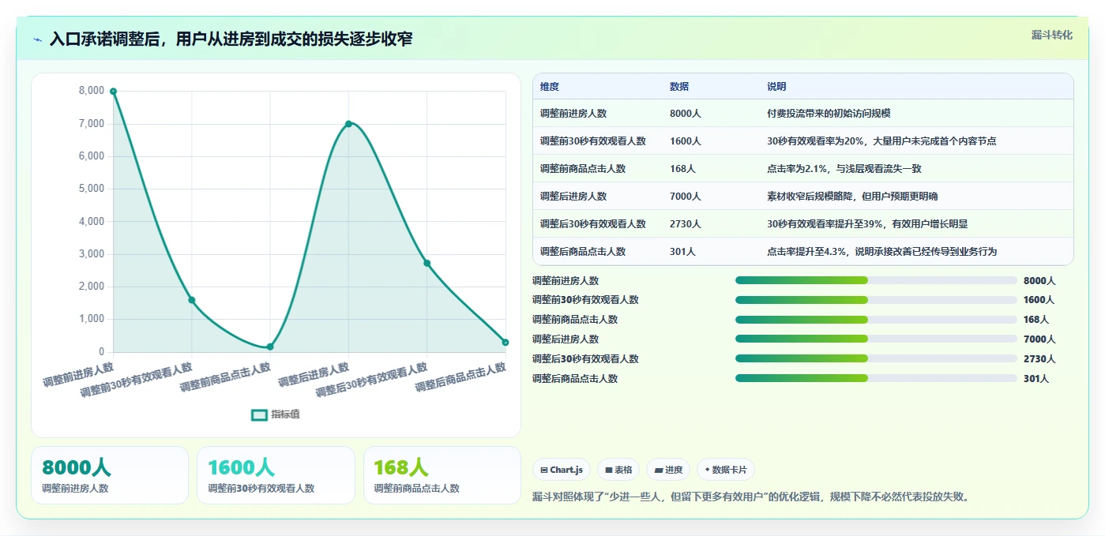Click the 进度 chip
The width and height of the screenshot is (1105, 536).
point(668,470)
